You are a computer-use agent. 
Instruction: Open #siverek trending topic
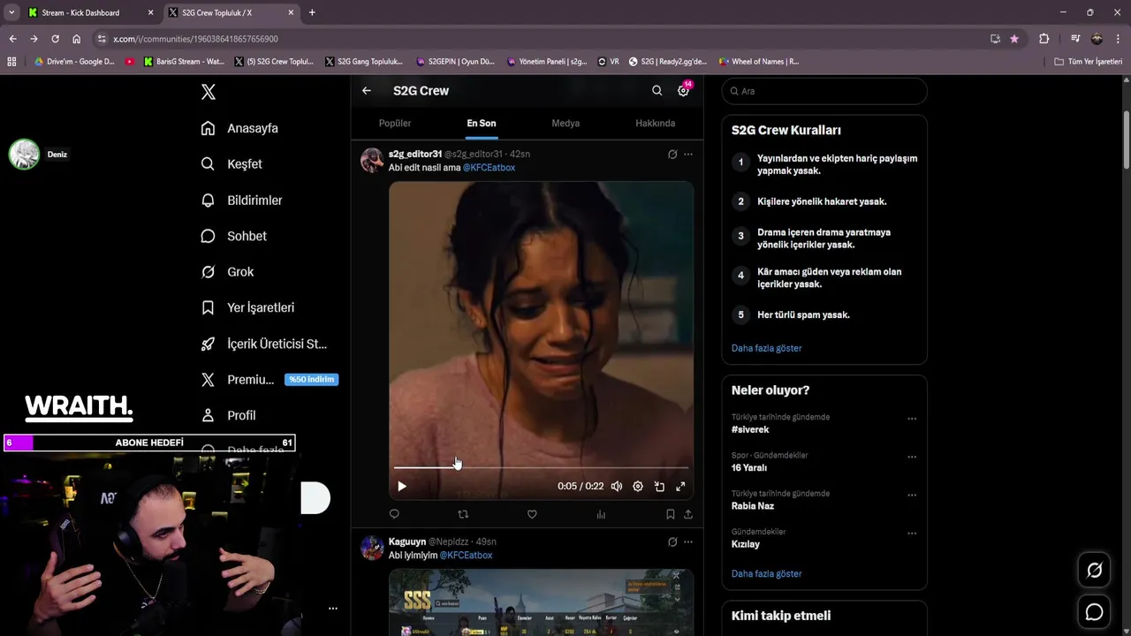point(750,429)
